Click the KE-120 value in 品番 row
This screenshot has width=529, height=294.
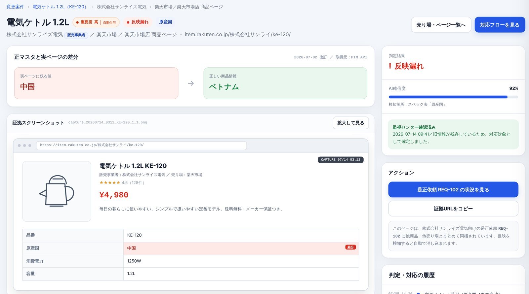pyautogui.click(x=134, y=235)
